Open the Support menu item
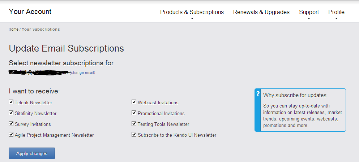Image resolution: width=359 pixels, height=162 pixels. coord(309,12)
